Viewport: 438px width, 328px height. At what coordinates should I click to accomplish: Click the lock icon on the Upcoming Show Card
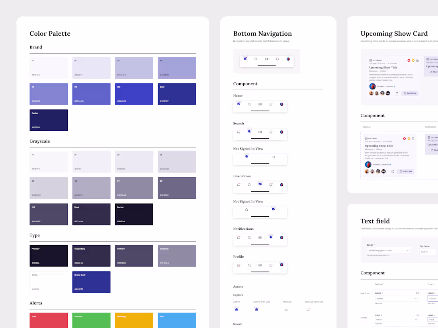coord(418,60)
